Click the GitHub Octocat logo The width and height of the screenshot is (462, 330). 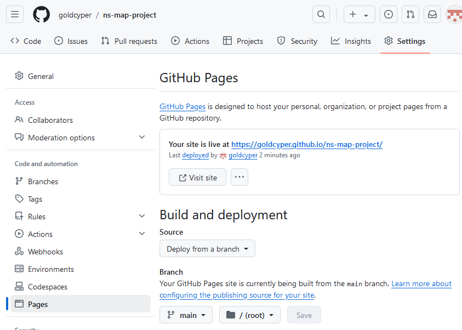(41, 14)
